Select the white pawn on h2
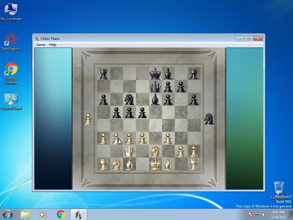The image size is (293, 220). [x=194, y=152]
